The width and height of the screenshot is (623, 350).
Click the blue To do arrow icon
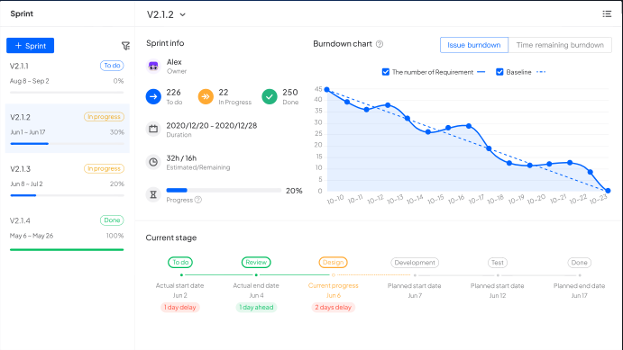coord(153,96)
